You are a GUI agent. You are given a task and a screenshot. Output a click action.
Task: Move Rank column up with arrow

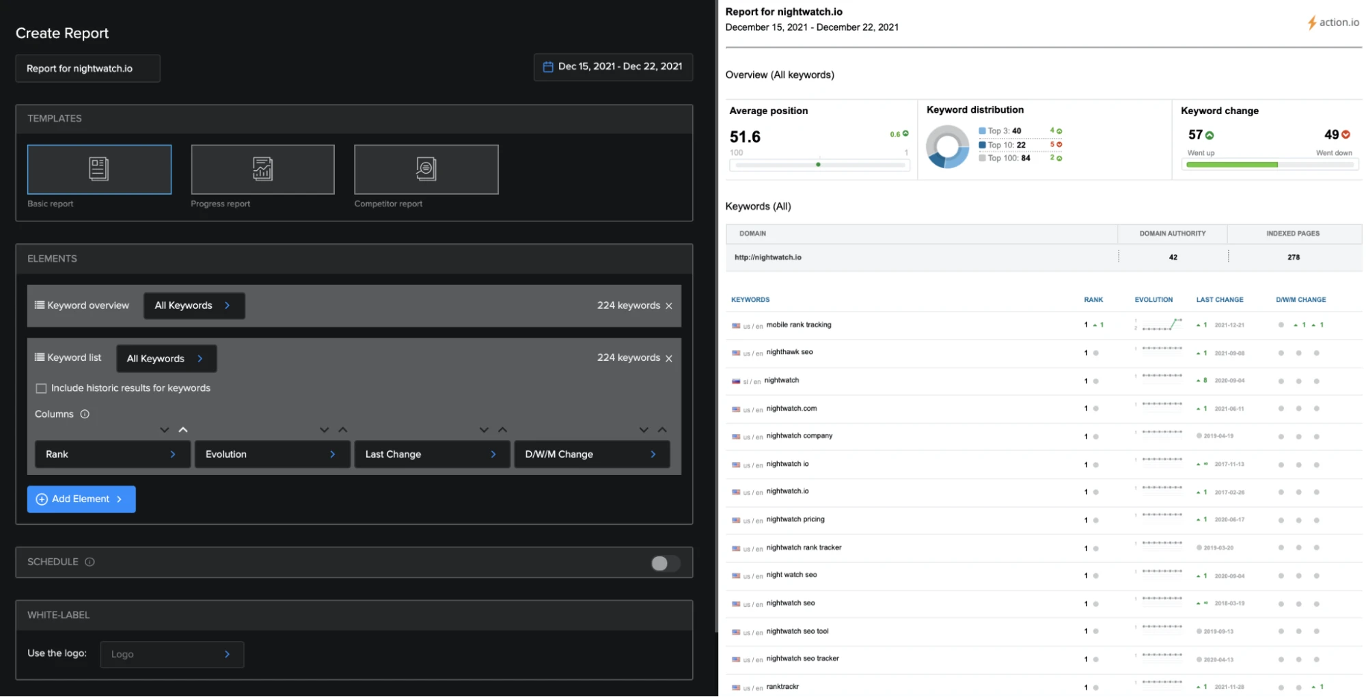[183, 430]
